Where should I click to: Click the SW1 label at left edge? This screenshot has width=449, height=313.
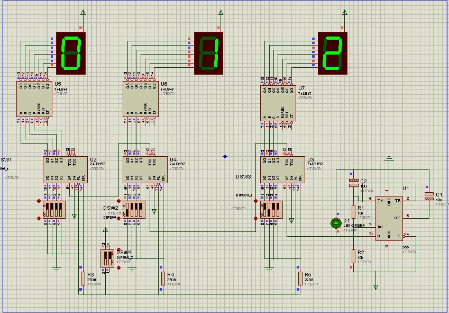point(6,159)
